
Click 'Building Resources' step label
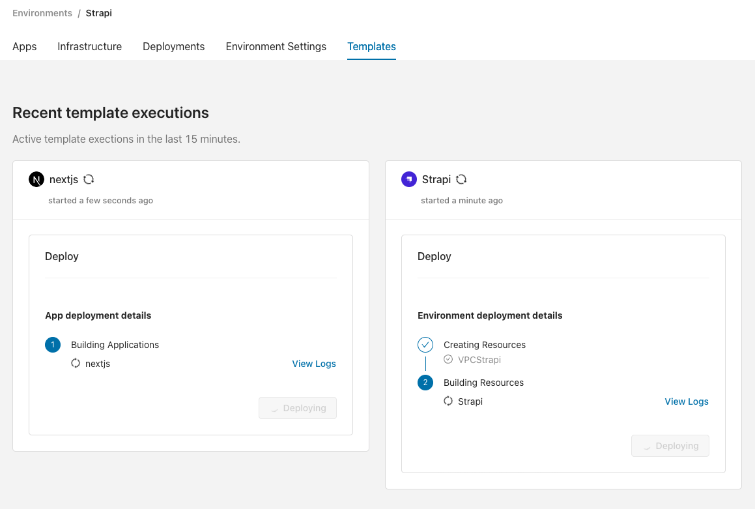pos(483,383)
